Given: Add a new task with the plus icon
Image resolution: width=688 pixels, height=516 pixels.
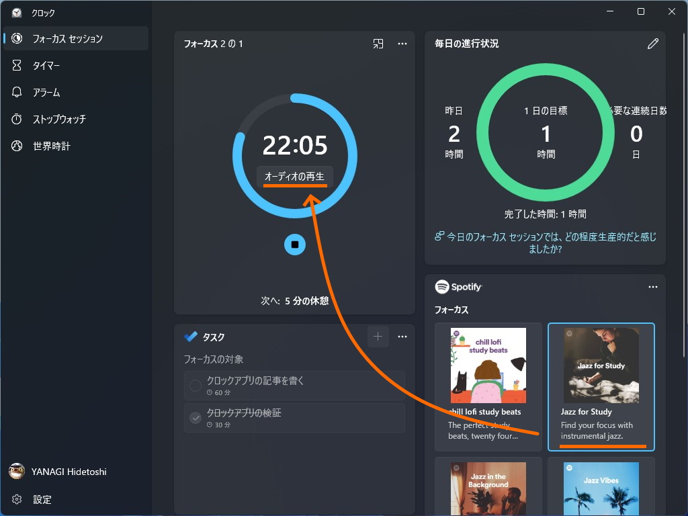Looking at the screenshot, I should click(378, 336).
